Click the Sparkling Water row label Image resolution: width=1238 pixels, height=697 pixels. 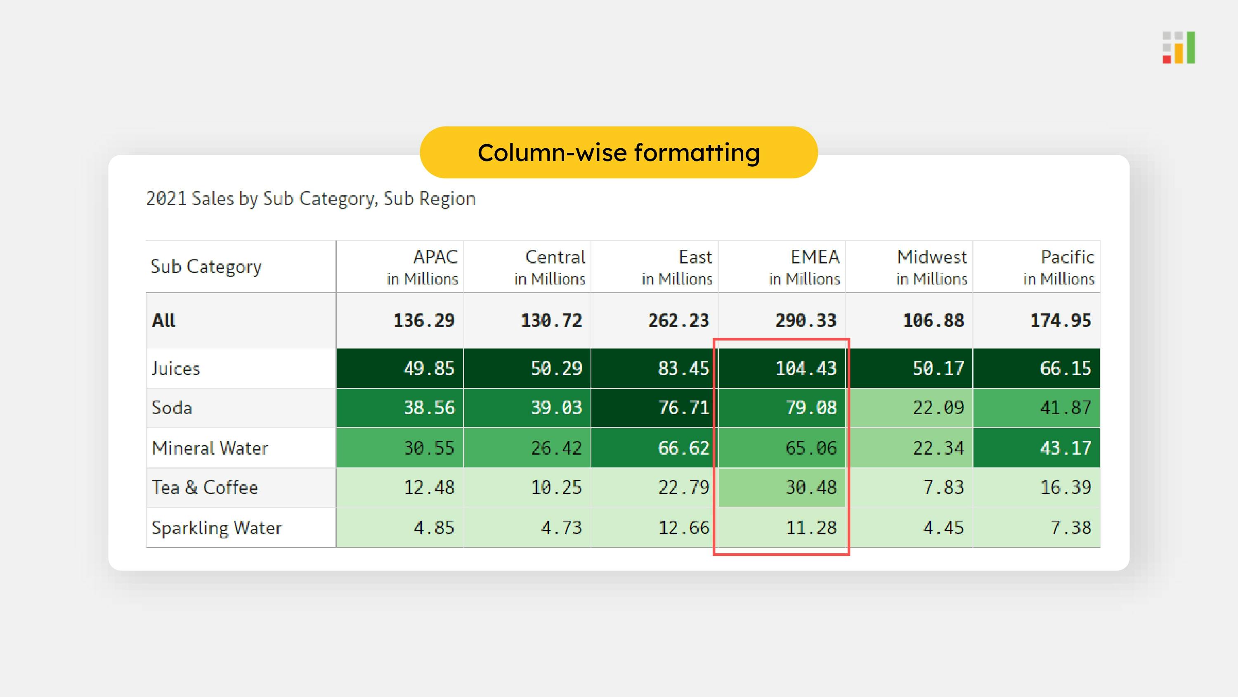217,528
